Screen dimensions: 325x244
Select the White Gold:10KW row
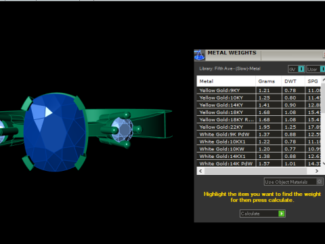[259, 149]
